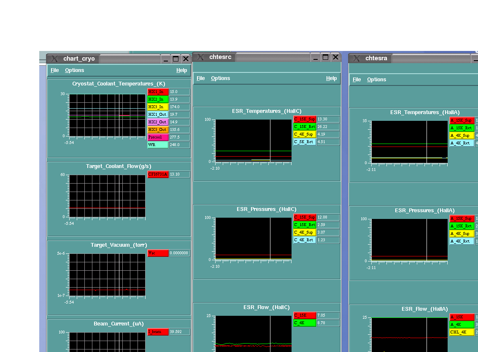Click the HX1_In value field 15.0

coord(180,91)
